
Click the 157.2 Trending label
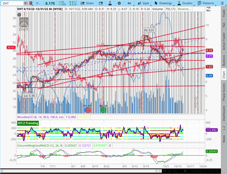click(x=28, y=123)
